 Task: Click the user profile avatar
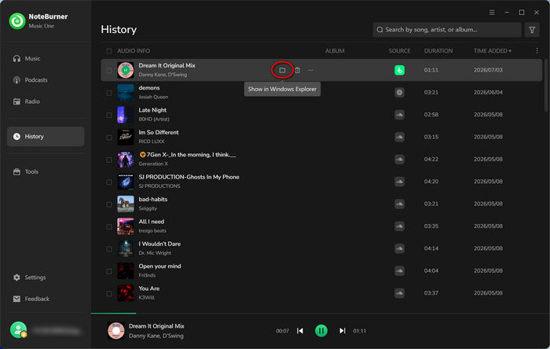pyautogui.click(x=18, y=329)
